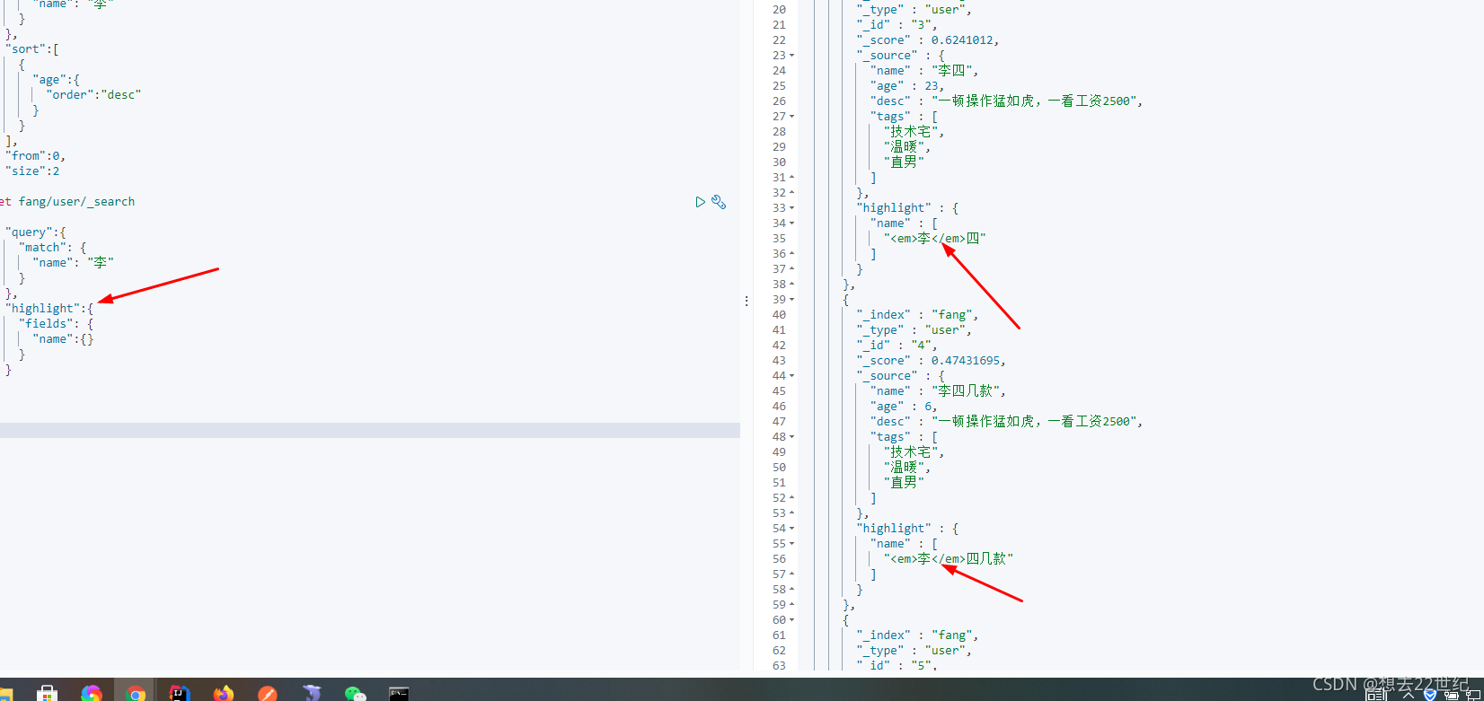
Task: Collapse "_source" block at line 44
Action: pos(791,376)
